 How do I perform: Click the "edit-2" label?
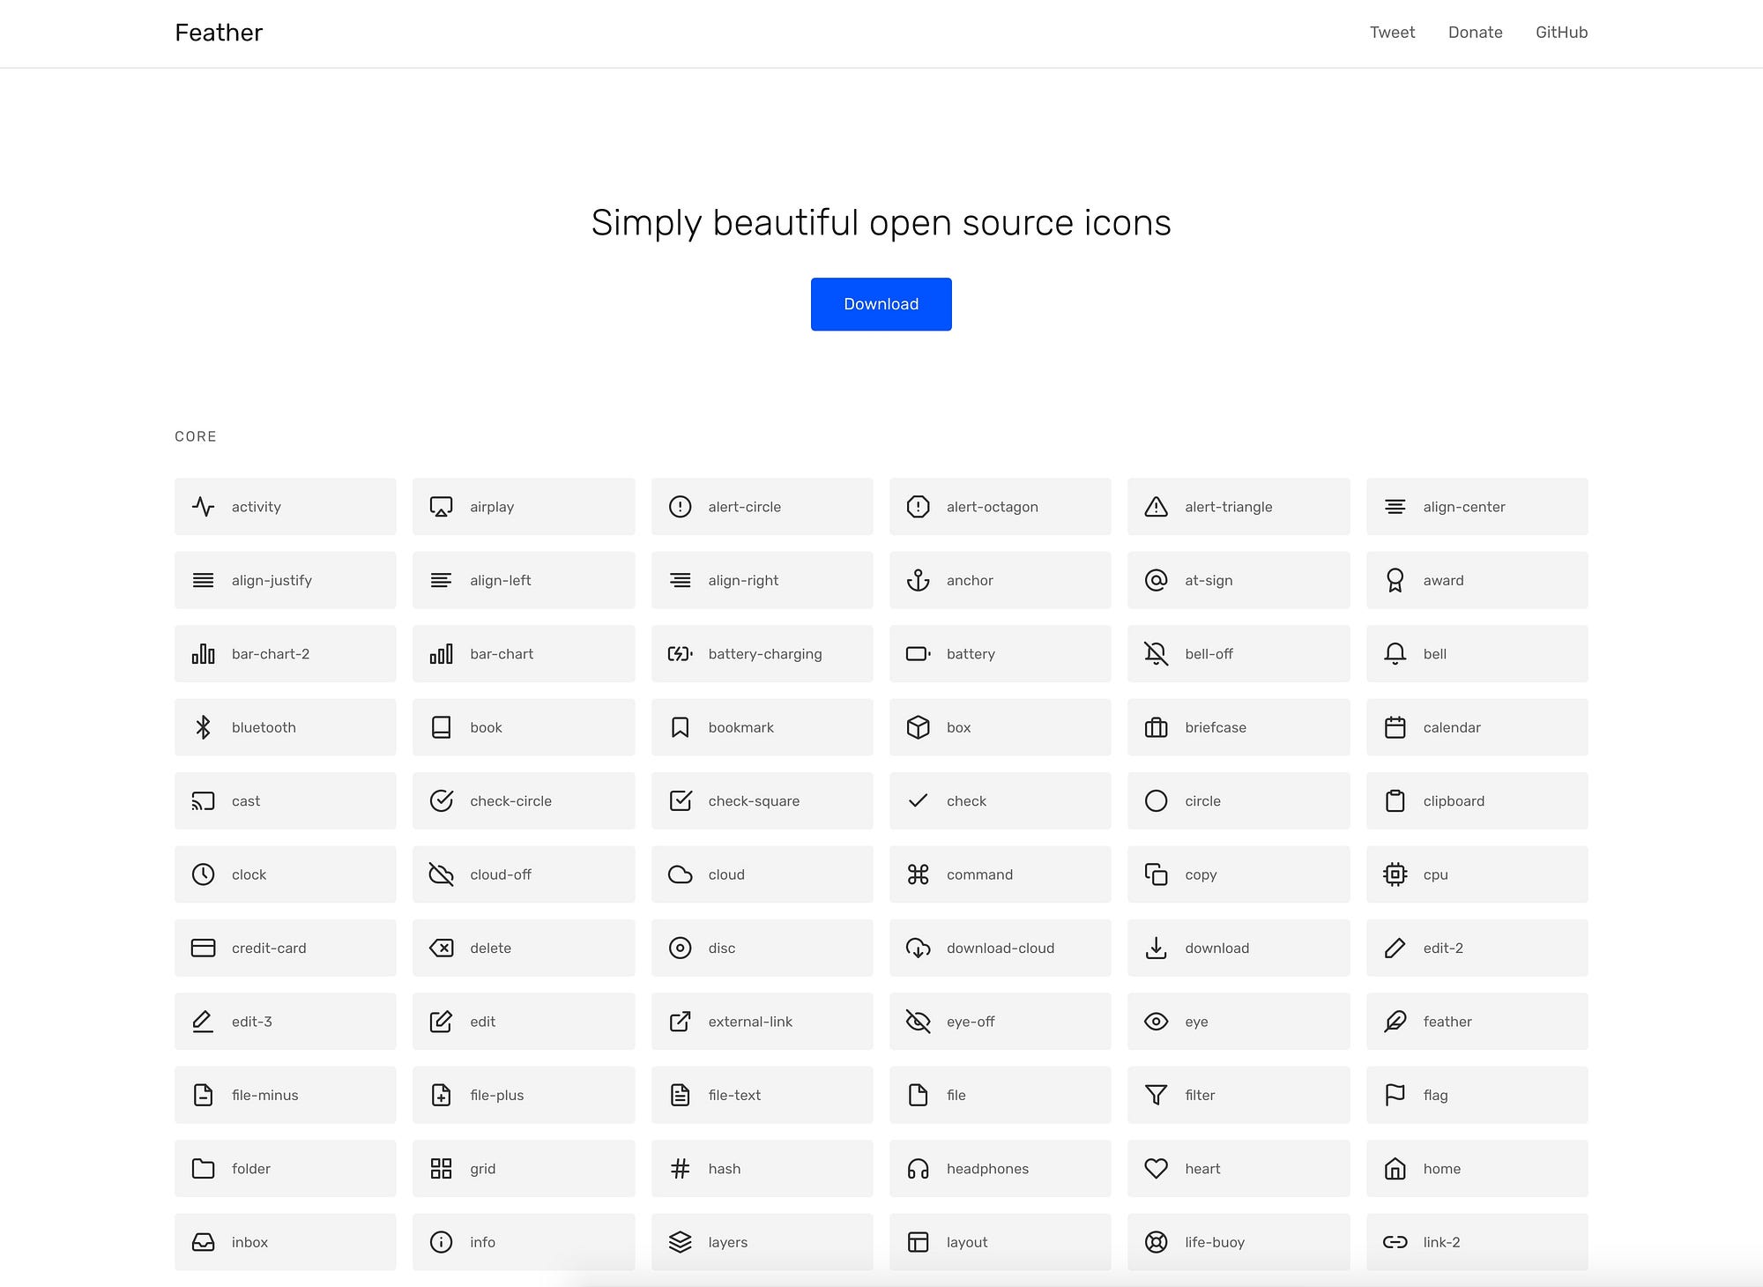click(x=1443, y=949)
